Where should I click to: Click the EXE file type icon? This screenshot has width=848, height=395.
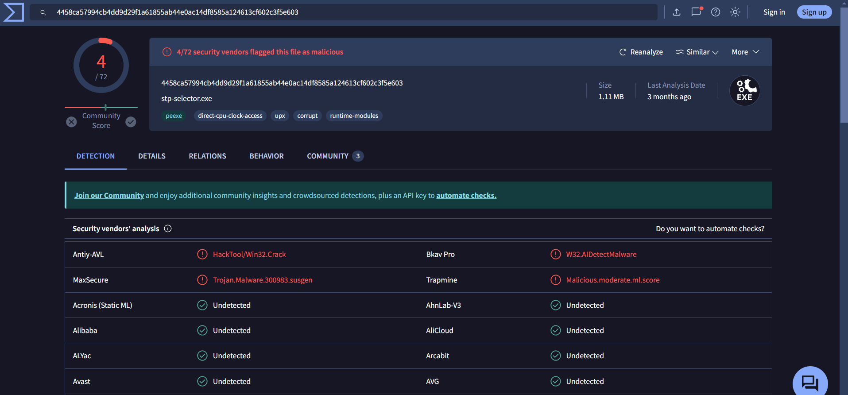pyautogui.click(x=744, y=91)
